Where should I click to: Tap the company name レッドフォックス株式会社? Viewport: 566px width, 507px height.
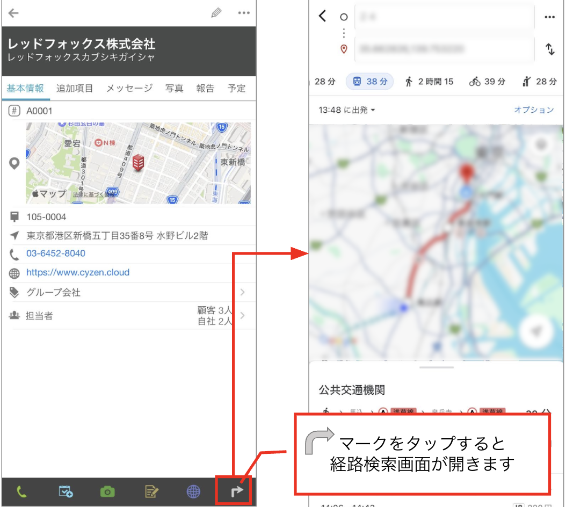[82, 44]
